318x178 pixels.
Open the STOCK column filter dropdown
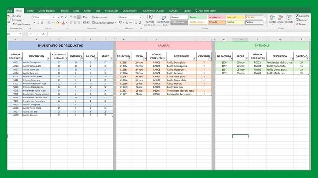coord(111,59)
